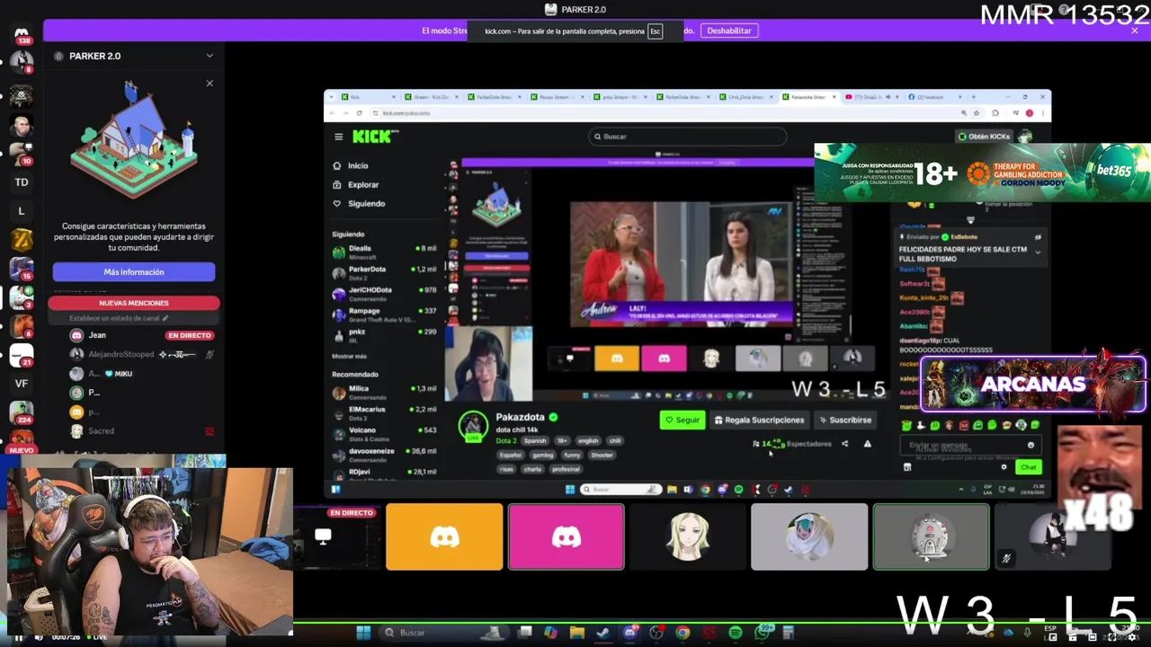Open the TD server in Discord sidebar
This screenshot has width=1151, height=647.
pos(22,182)
